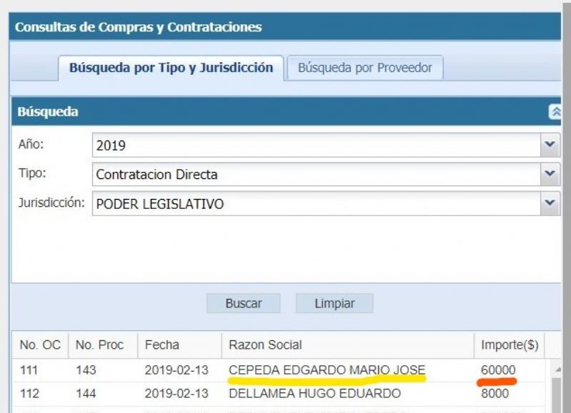This screenshot has height=413, width=571.
Task: Click the Tipo field Contratacion Directa
Action: point(316,174)
